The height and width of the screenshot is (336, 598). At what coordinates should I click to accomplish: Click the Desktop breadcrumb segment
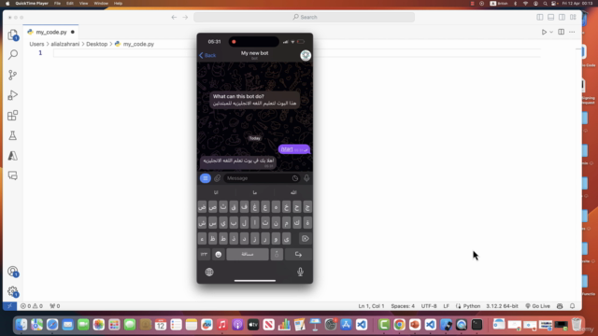click(97, 44)
